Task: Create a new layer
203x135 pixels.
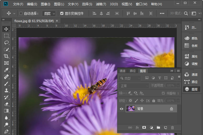Action: pyautogui.click(x=165, y=128)
